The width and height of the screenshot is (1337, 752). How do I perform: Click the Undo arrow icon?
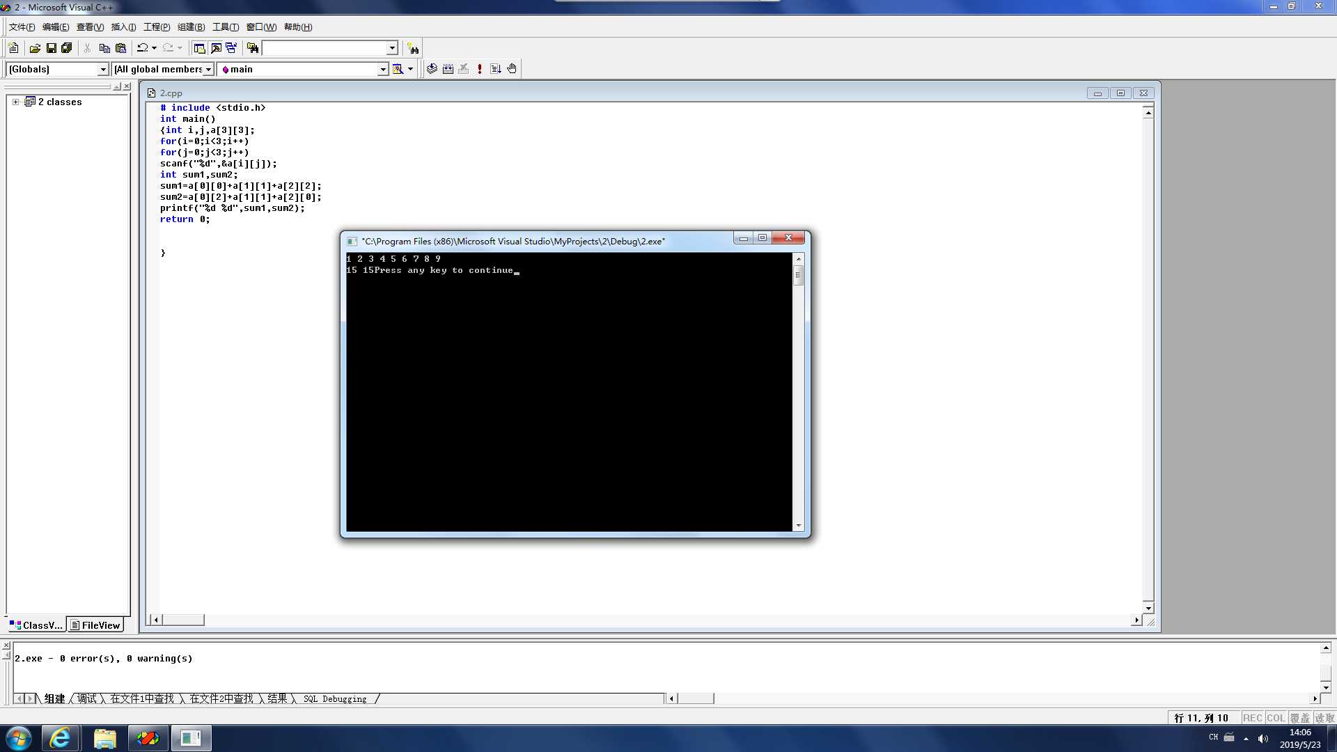[142, 48]
